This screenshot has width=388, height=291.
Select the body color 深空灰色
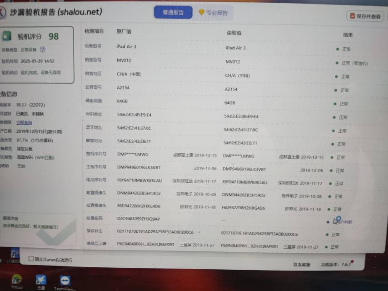(x=25, y=149)
